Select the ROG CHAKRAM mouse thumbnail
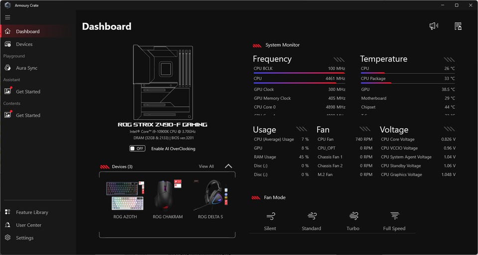Viewport: 478px width, 255px height. (168, 195)
